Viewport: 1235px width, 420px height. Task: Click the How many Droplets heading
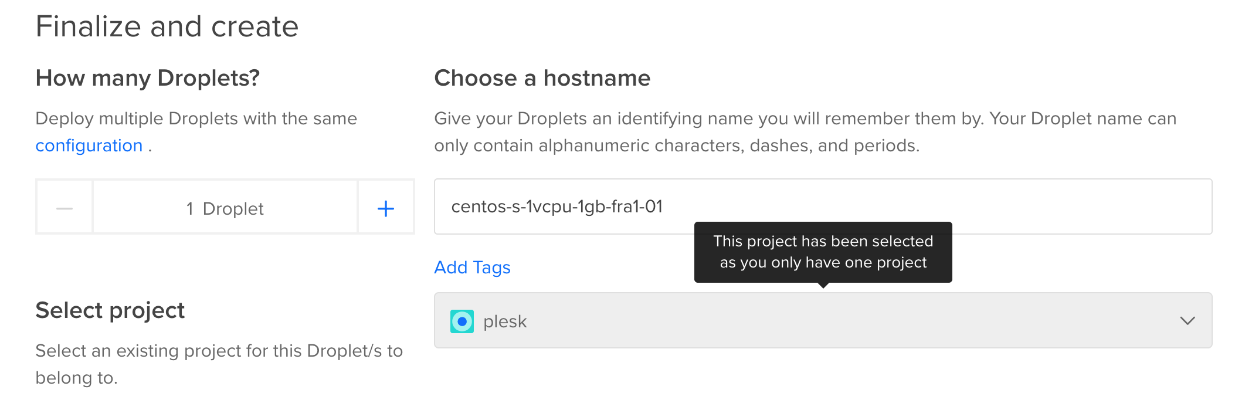pyautogui.click(x=148, y=79)
